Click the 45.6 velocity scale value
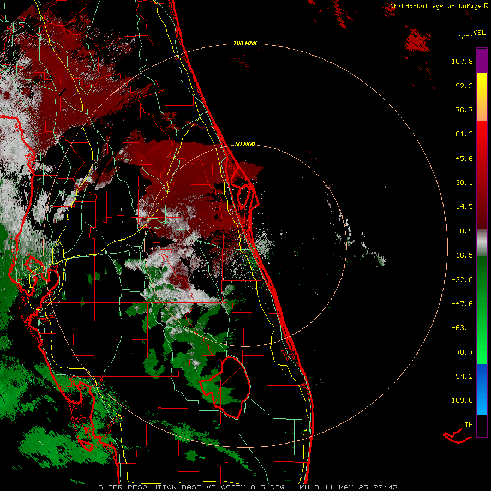491x491 pixels. (x=464, y=158)
